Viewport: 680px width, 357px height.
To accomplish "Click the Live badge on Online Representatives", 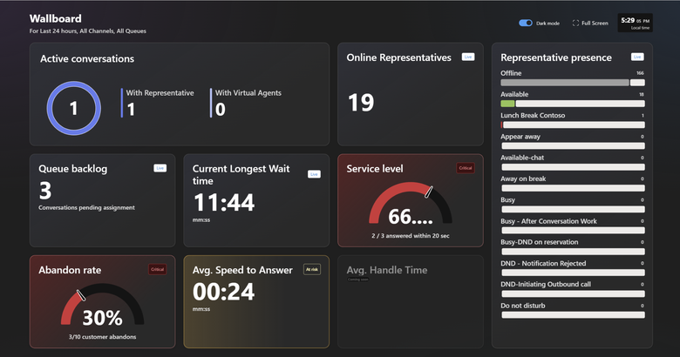I will pyautogui.click(x=468, y=57).
